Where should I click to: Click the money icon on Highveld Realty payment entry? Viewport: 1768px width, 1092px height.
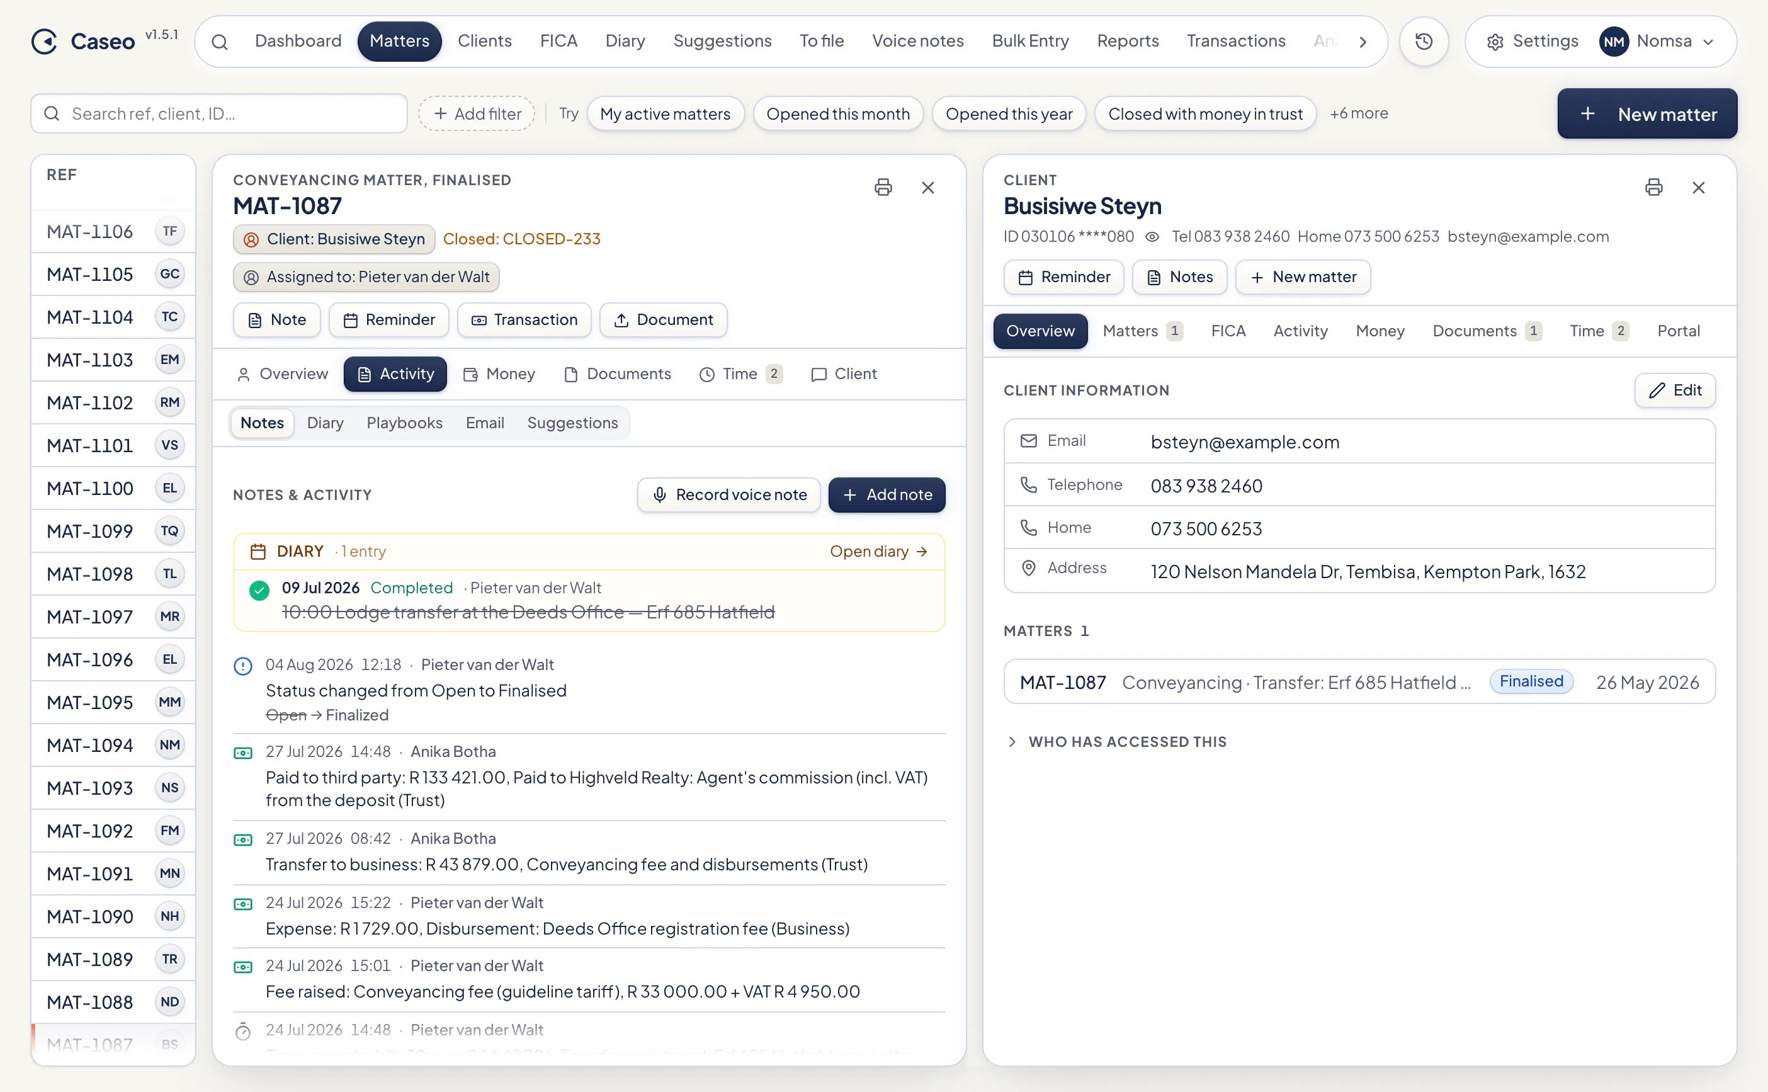pos(243,753)
